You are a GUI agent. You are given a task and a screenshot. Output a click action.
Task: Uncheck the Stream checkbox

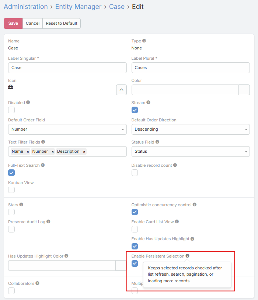point(135,110)
